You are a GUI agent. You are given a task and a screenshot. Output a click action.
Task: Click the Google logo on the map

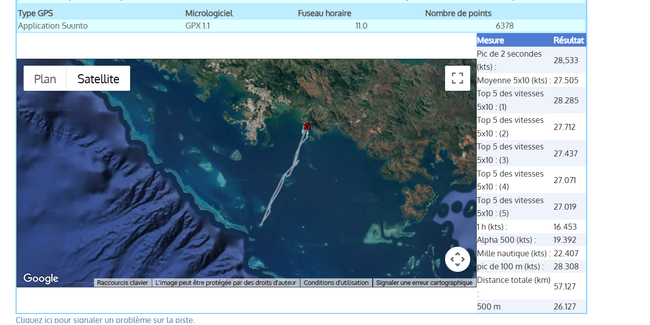(41, 278)
